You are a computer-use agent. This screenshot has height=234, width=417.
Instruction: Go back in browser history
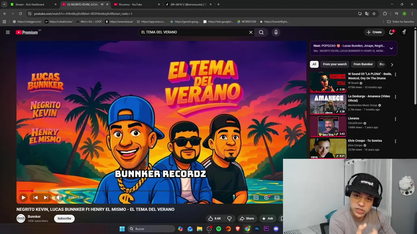[x=5, y=14]
